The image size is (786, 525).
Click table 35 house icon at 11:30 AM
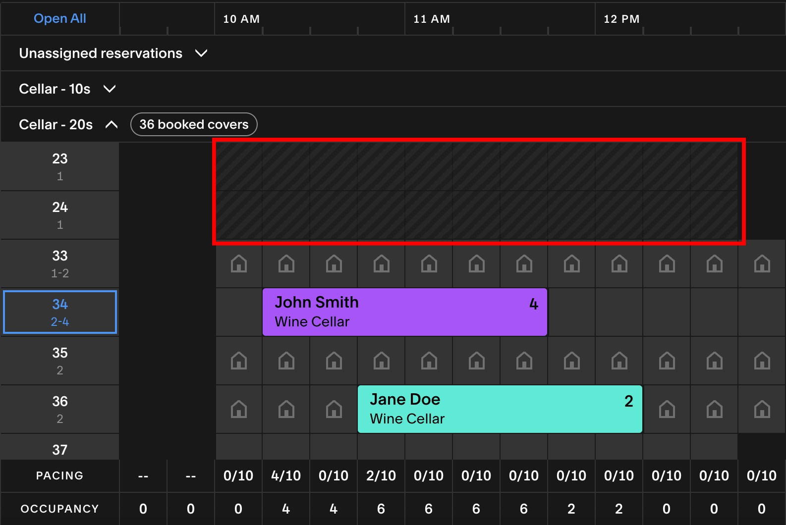[x=524, y=361]
